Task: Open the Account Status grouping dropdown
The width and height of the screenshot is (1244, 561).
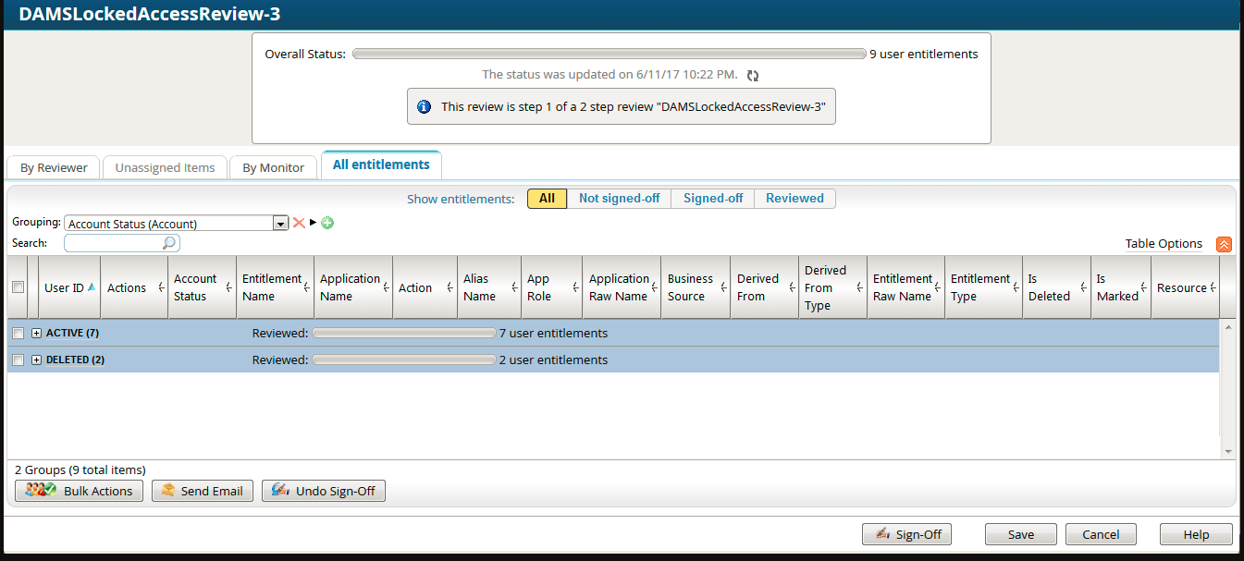Action: click(280, 223)
